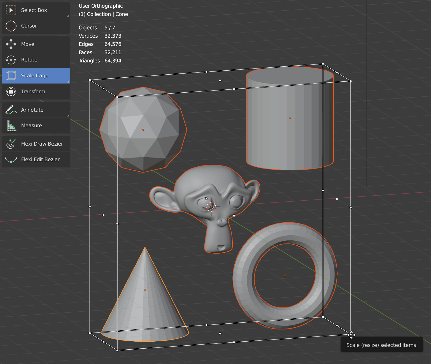Viewport: 431px width, 364px height.
Task: Select the Rotate tool
Action: pos(29,60)
